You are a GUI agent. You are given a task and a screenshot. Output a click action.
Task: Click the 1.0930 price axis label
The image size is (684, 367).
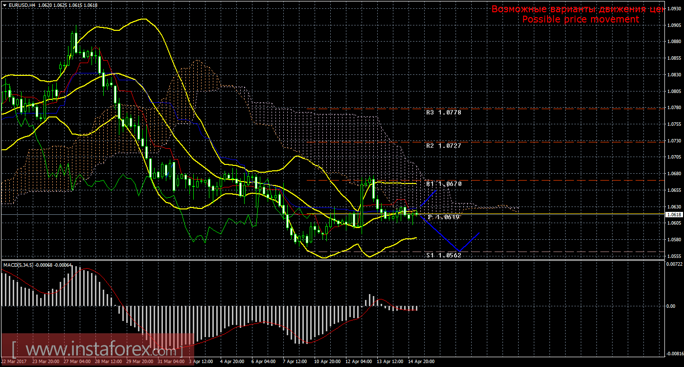(674, 9)
